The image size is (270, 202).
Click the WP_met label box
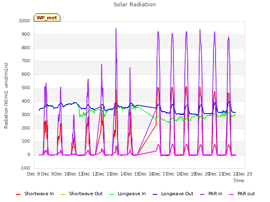pyautogui.click(x=47, y=18)
